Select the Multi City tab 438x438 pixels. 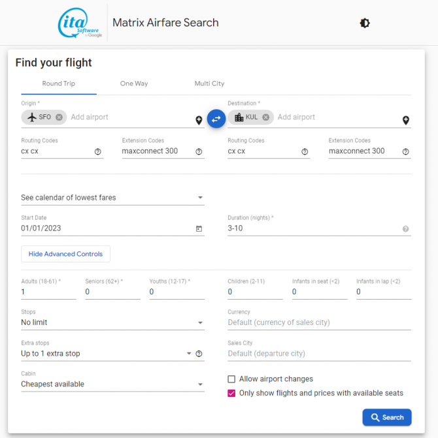click(x=209, y=84)
